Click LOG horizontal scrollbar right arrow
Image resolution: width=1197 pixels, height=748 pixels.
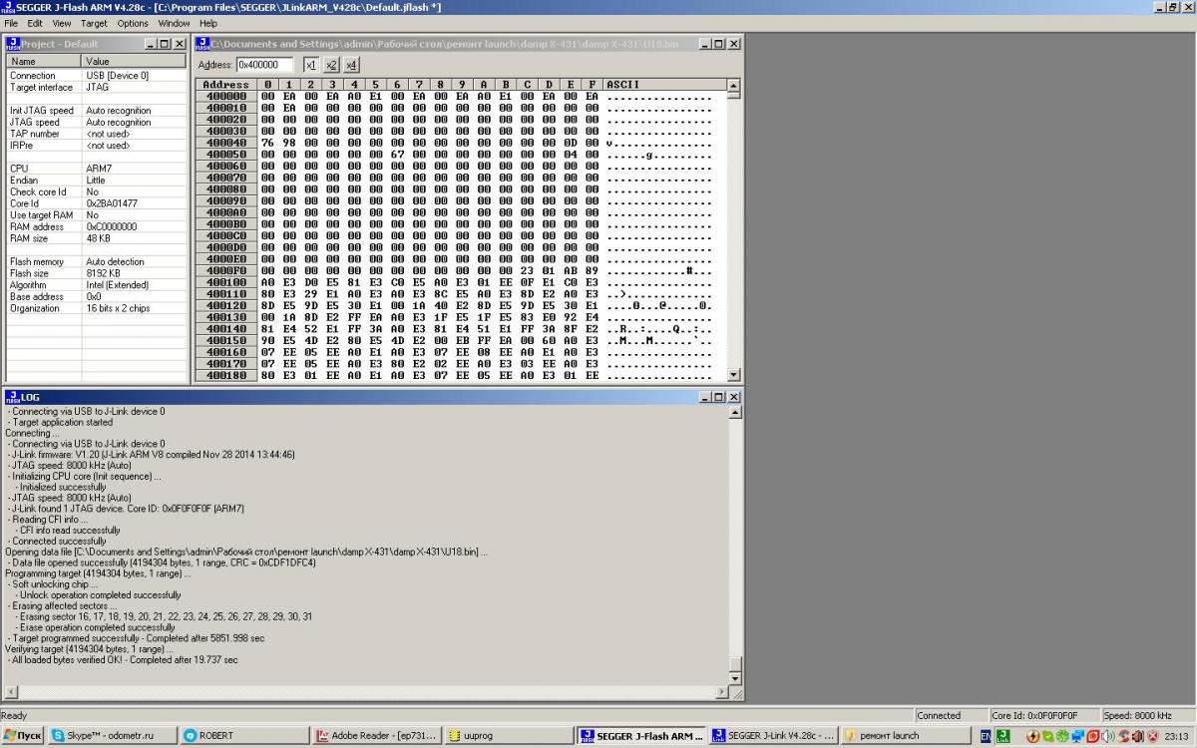click(x=722, y=692)
